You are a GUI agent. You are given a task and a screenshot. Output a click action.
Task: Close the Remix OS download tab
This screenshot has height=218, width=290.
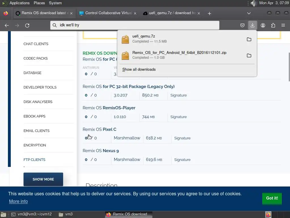pyautogui.click(x=71, y=13)
